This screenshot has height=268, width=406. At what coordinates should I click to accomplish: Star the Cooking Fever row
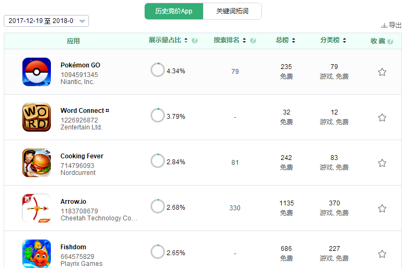(382, 163)
